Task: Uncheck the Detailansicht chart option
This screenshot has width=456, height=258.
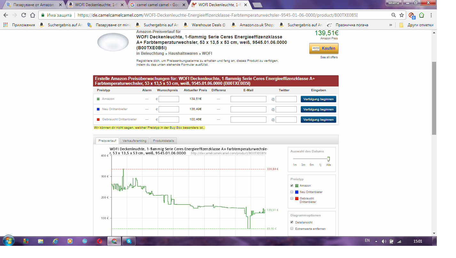Action: tap(292, 222)
